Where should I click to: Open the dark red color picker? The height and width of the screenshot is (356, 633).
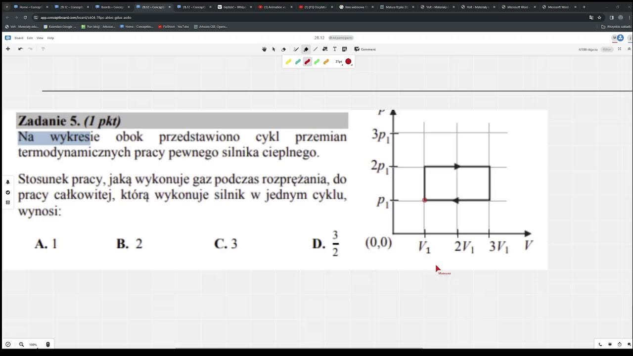point(348,62)
